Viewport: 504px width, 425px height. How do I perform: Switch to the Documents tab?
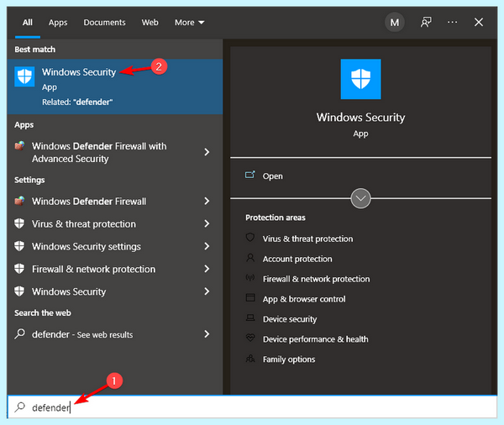[x=104, y=23]
